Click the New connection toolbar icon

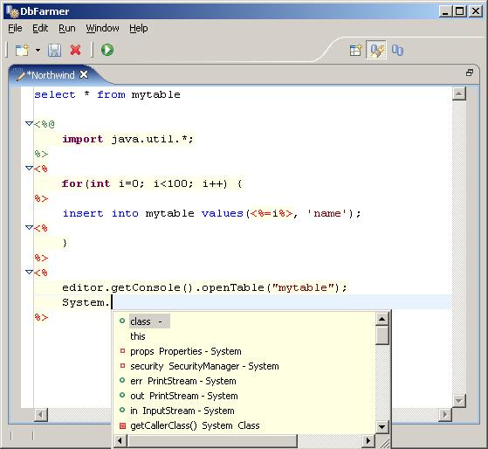click(x=22, y=50)
